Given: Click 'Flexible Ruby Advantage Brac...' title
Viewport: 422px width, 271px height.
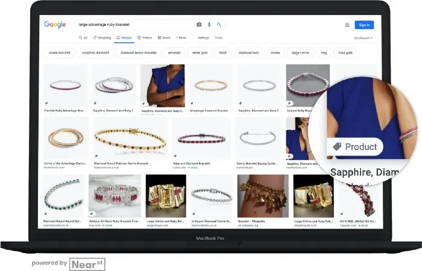Looking at the screenshot, I should 65,110.
